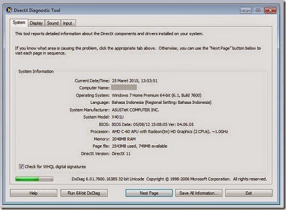
Task: Click 'DirectX Diagnostic Tool' title text
Action: [37, 10]
